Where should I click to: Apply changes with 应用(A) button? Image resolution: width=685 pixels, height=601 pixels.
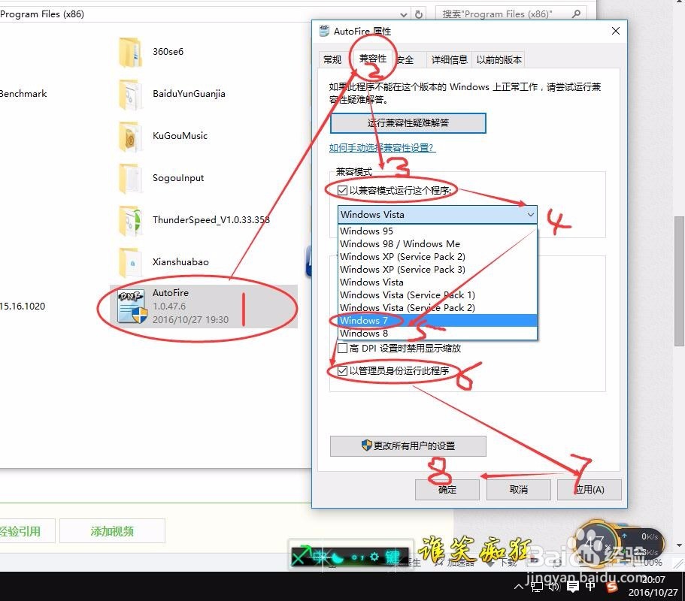590,490
